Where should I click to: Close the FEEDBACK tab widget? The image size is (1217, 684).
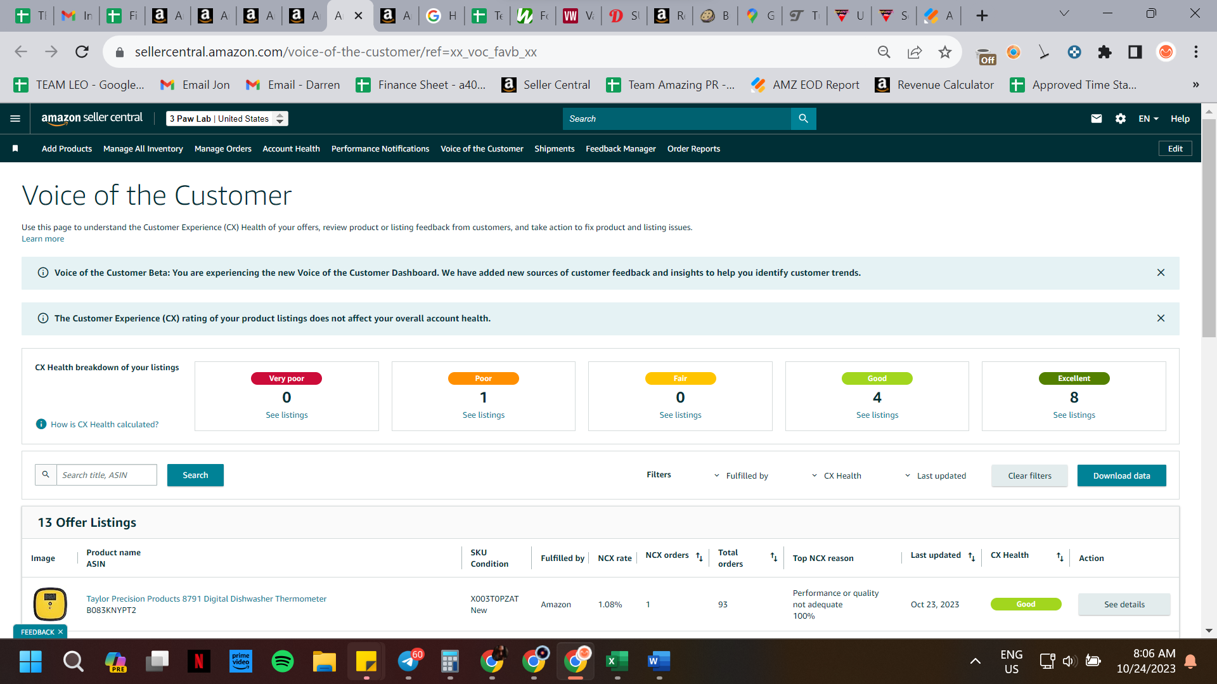click(60, 632)
